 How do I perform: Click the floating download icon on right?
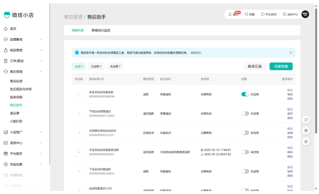point(306,141)
